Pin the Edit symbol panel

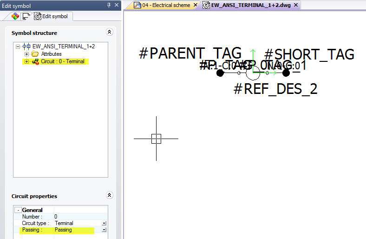109,5
